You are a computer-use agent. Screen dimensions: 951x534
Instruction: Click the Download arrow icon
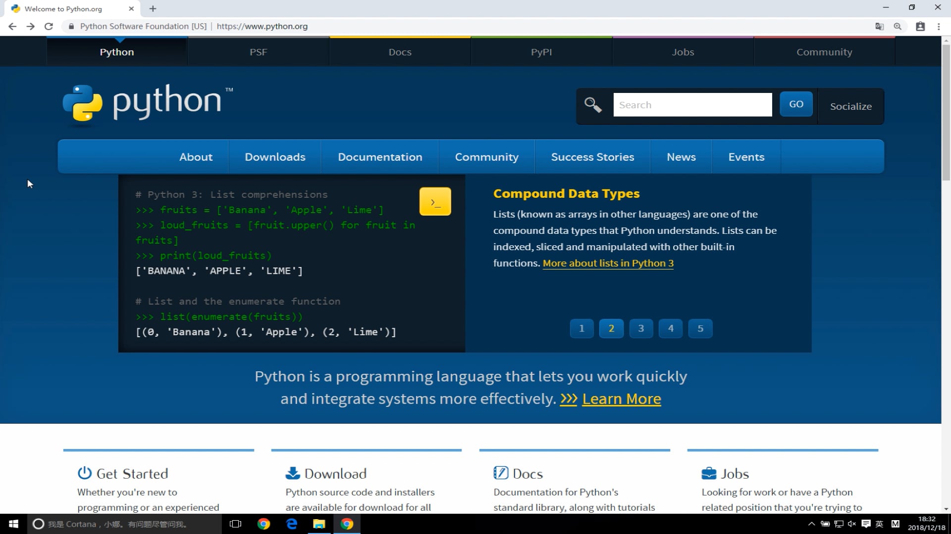pyautogui.click(x=292, y=473)
